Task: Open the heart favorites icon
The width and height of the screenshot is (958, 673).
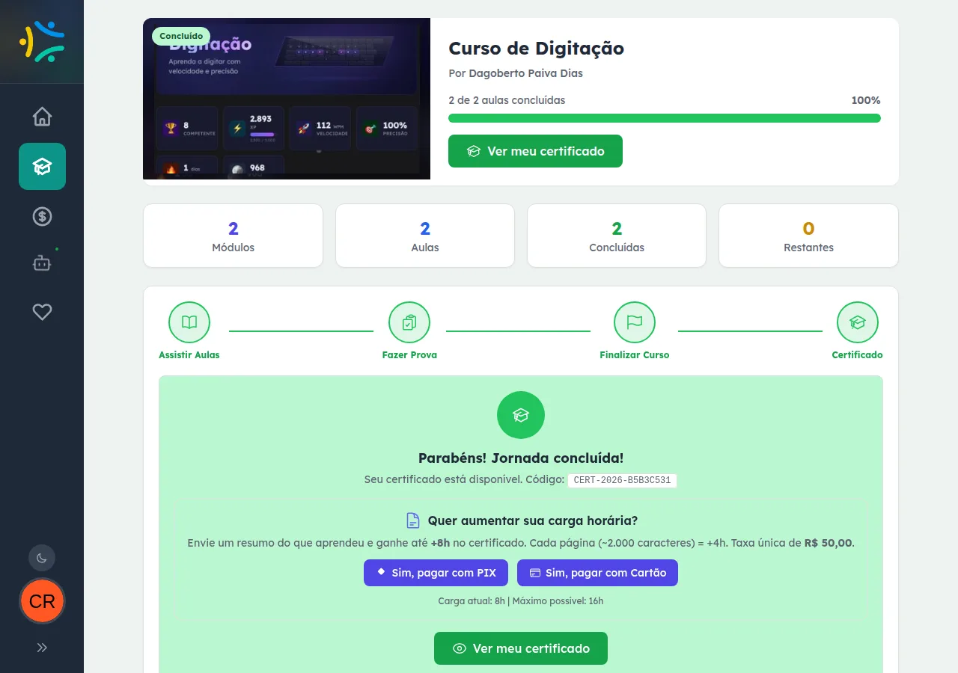Action: [x=42, y=312]
